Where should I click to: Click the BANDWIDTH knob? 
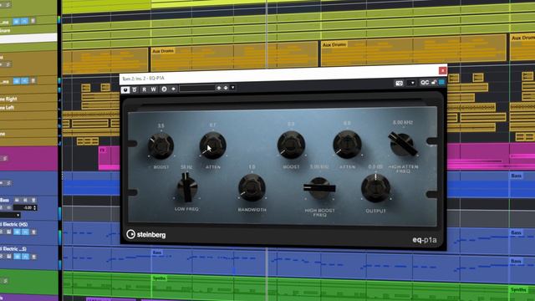(x=252, y=187)
